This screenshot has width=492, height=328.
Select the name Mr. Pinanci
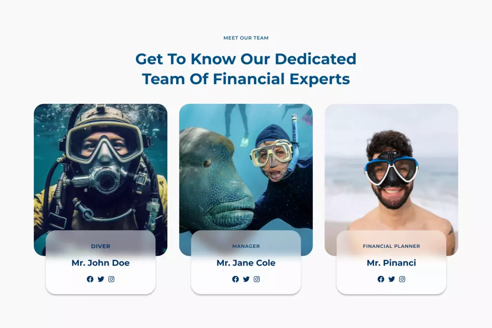click(x=391, y=263)
